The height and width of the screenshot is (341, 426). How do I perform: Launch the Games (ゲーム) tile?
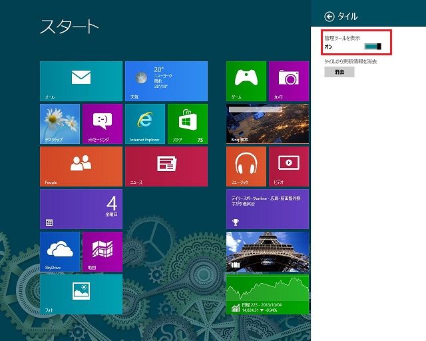pyautogui.click(x=246, y=81)
